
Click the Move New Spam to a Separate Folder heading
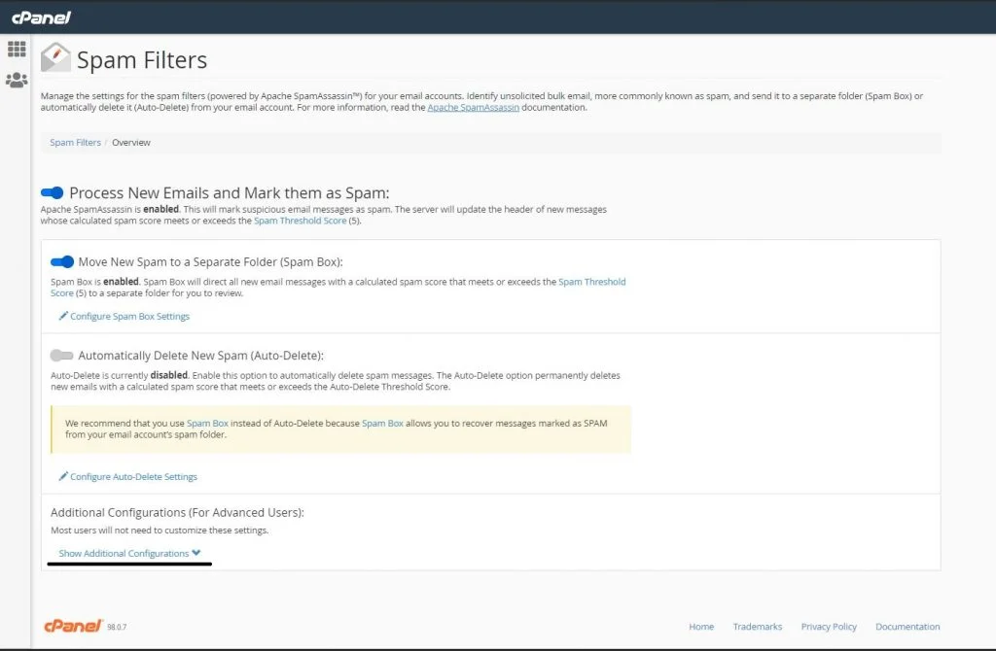click(210, 261)
